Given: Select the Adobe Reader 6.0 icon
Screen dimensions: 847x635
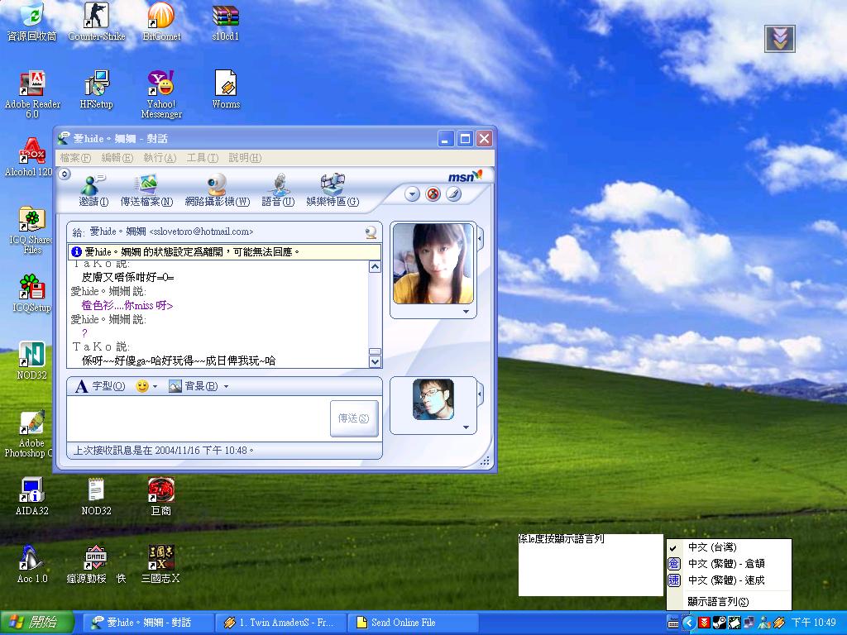Looking at the screenshot, I should [32, 95].
